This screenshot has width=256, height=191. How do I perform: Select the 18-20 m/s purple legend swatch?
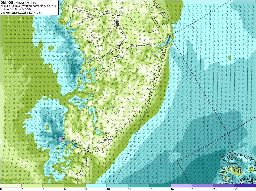click(202, 186)
